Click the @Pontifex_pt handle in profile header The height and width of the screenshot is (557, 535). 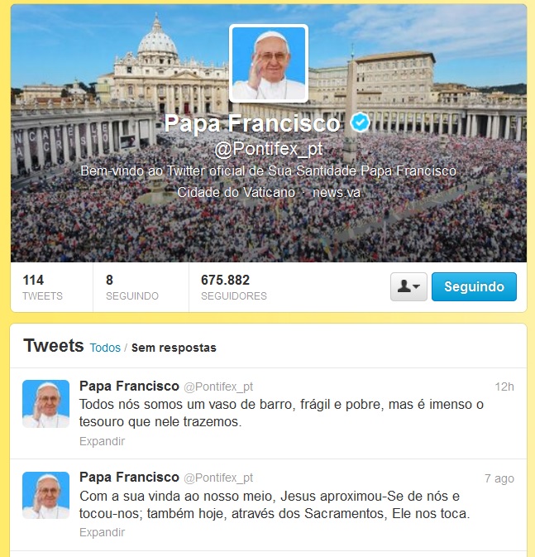point(269,149)
